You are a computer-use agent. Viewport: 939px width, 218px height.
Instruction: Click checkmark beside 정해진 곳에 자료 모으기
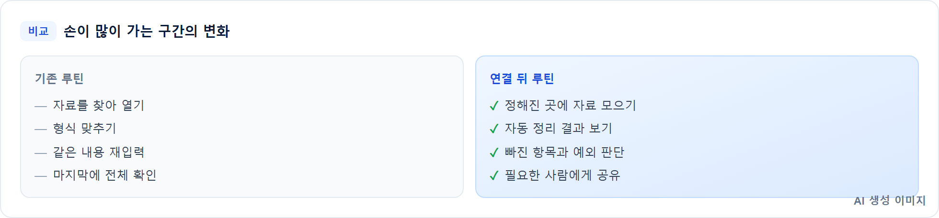coord(494,106)
